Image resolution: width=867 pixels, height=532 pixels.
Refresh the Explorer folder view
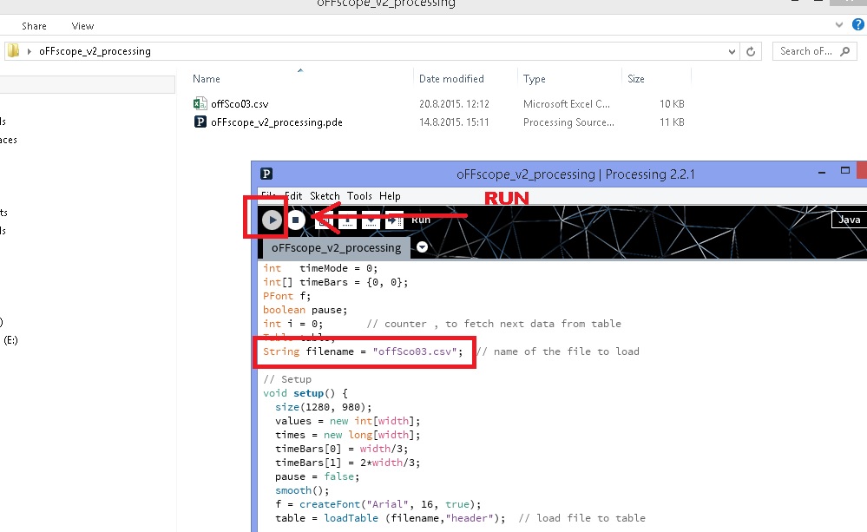coord(752,51)
